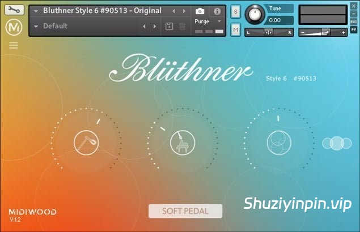This screenshot has height=232, width=360.
Task: Open snapshot view with camera icon
Action: click(x=200, y=11)
